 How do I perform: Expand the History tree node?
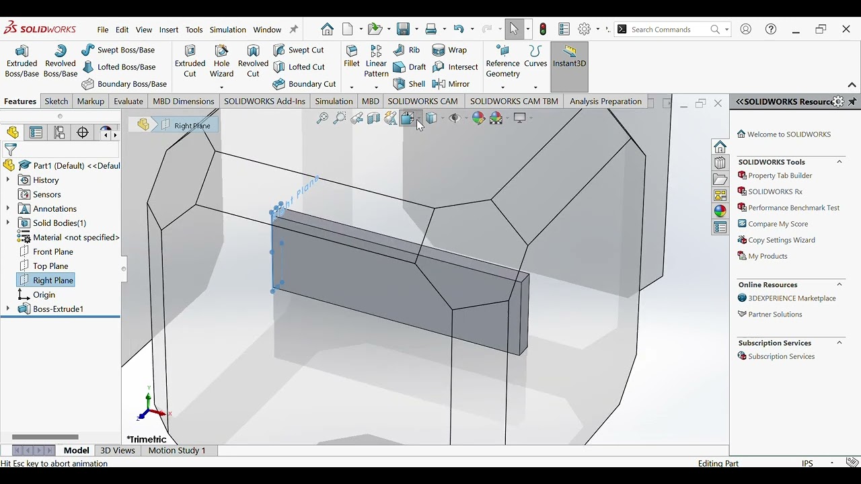(8, 180)
